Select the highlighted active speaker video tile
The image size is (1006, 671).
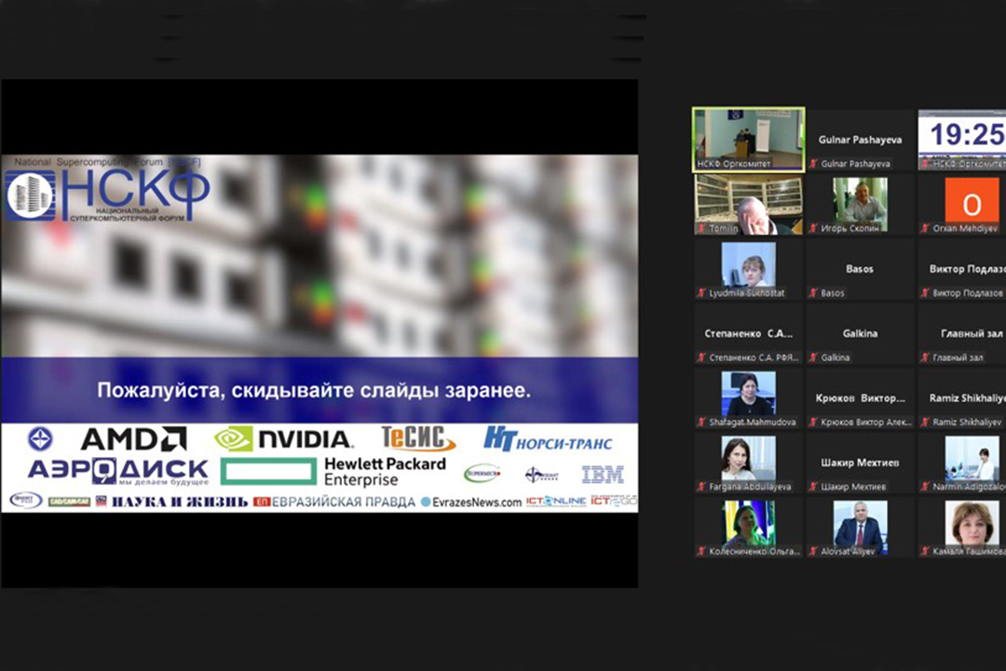coord(748,139)
